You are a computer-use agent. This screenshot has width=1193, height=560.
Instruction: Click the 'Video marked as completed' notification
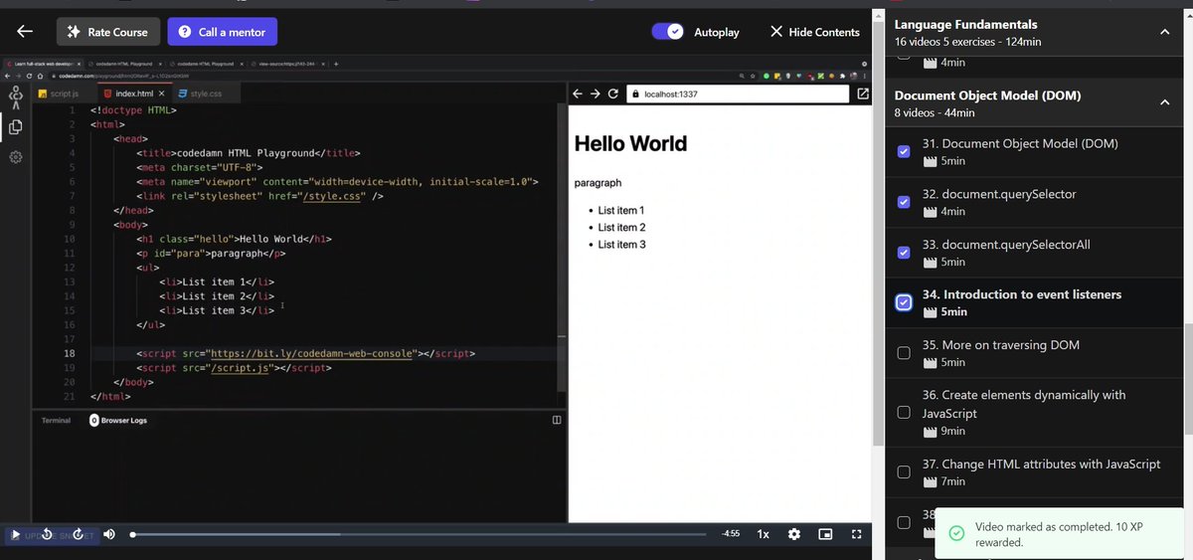pos(1061,533)
